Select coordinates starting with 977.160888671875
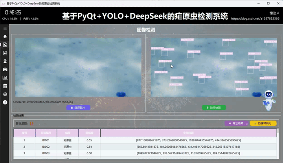Viewport: 283px width, 163px height. click(x=188, y=140)
